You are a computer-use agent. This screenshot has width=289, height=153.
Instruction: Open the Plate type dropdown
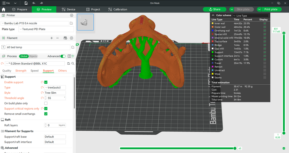click(46, 29)
